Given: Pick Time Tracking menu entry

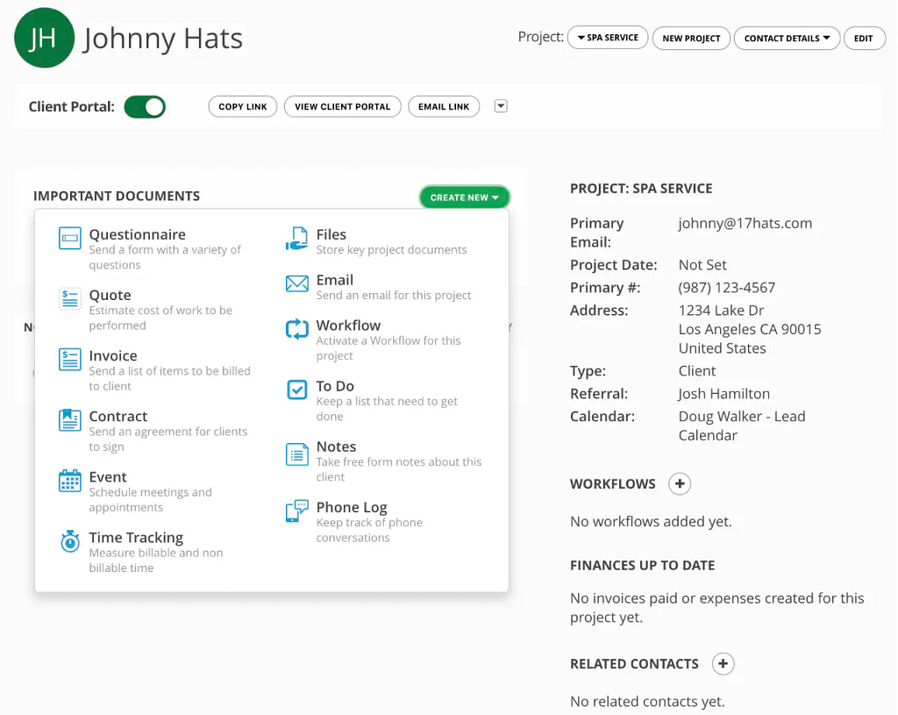Looking at the screenshot, I should pyautogui.click(x=155, y=553).
